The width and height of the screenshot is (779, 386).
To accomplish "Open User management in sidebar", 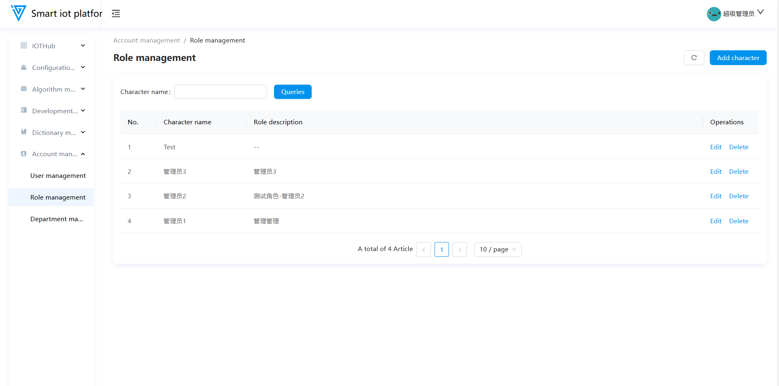I will pyautogui.click(x=58, y=176).
